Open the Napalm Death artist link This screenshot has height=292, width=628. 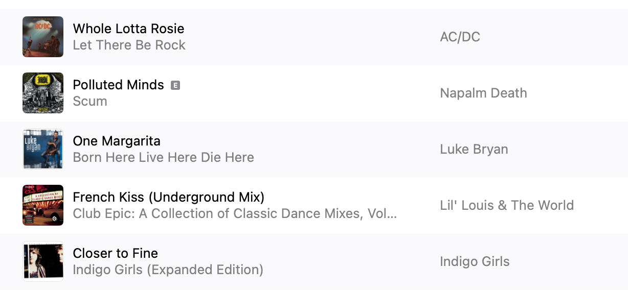click(x=483, y=93)
